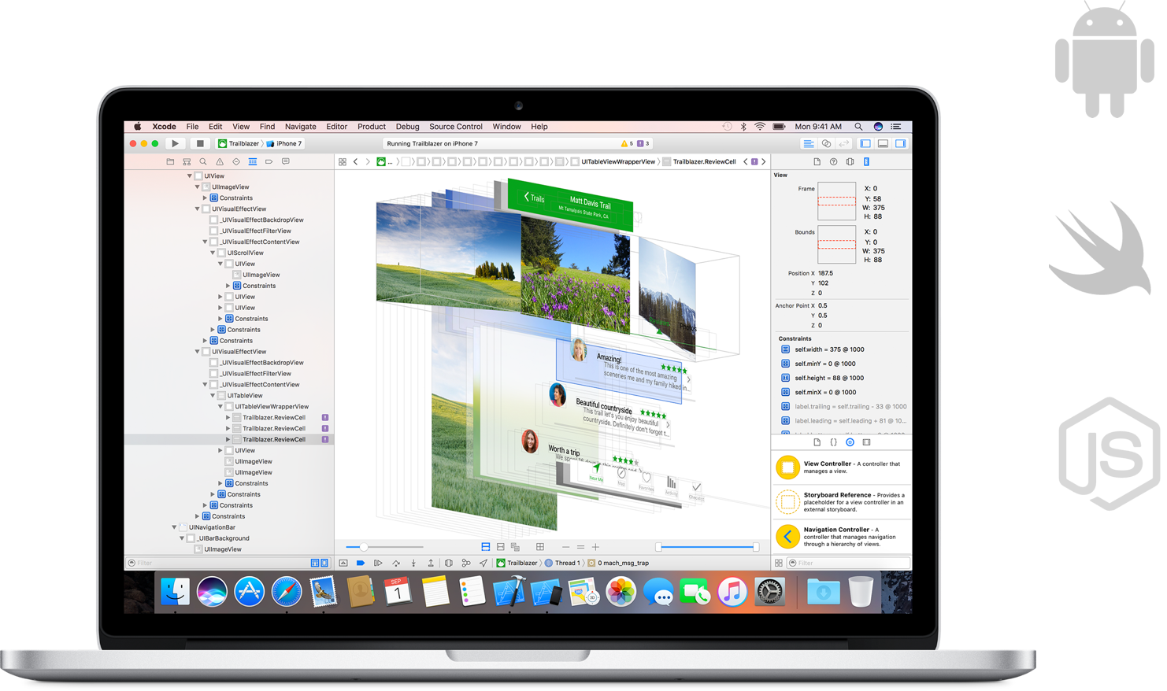Image resolution: width=1167 pixels, height=691 pixels.
Task: Select the Media library icon
Action: click(866, 442)
